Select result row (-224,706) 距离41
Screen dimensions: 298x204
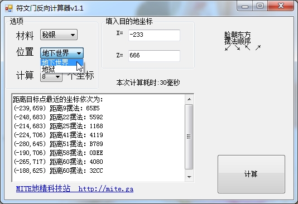click(58, 135)
